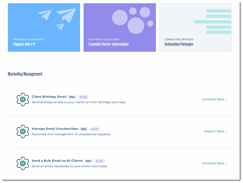Click the chevron next to Import Now
Image resolution: width=243 pixels, height=183 pixels.
[227, 131]
